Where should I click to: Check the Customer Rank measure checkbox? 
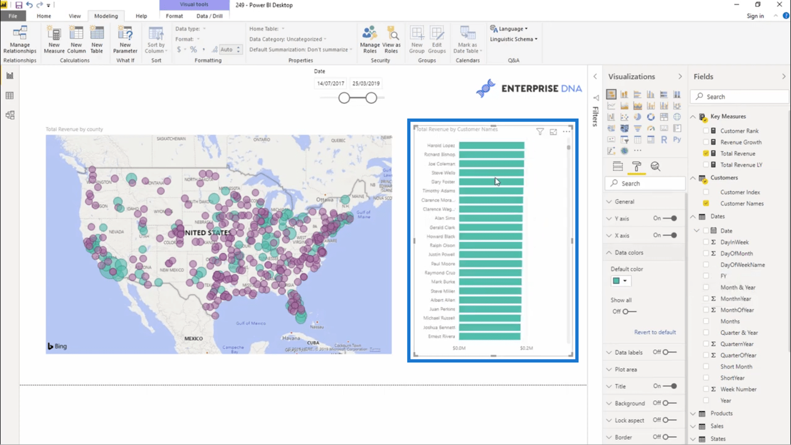click(706, 131)
